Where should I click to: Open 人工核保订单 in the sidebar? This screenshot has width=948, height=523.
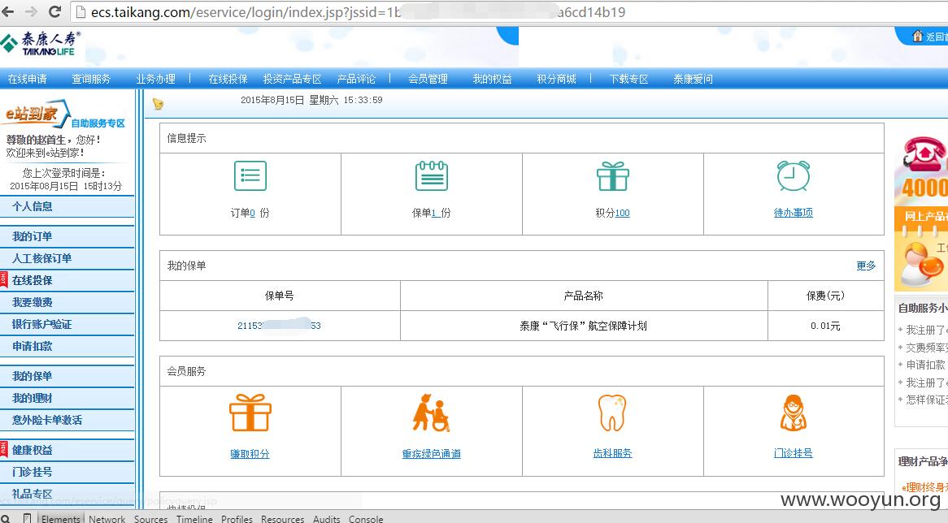(67, 258)
